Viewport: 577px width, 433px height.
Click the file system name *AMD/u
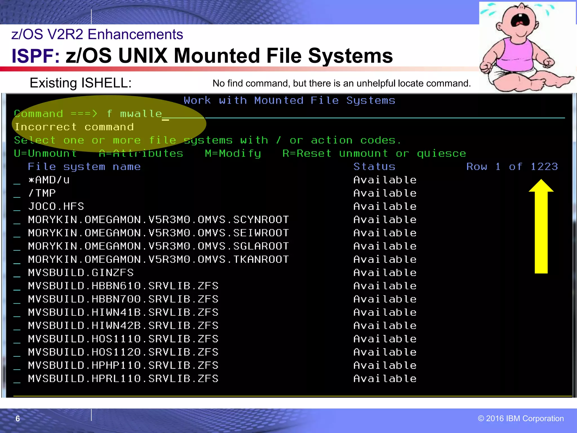tap(49, 180)
